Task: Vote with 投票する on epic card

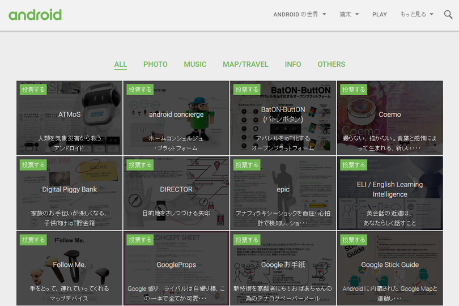Action: [x=246, y=164]
